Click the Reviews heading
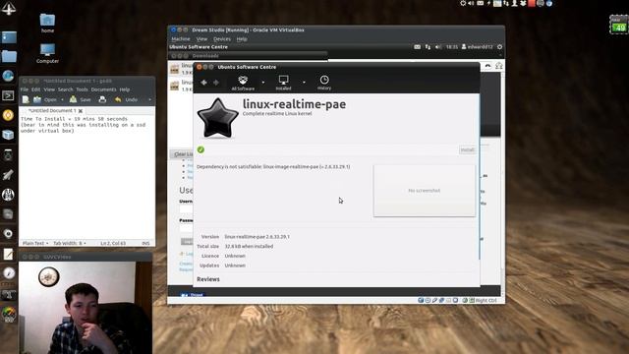 [208, 279]
